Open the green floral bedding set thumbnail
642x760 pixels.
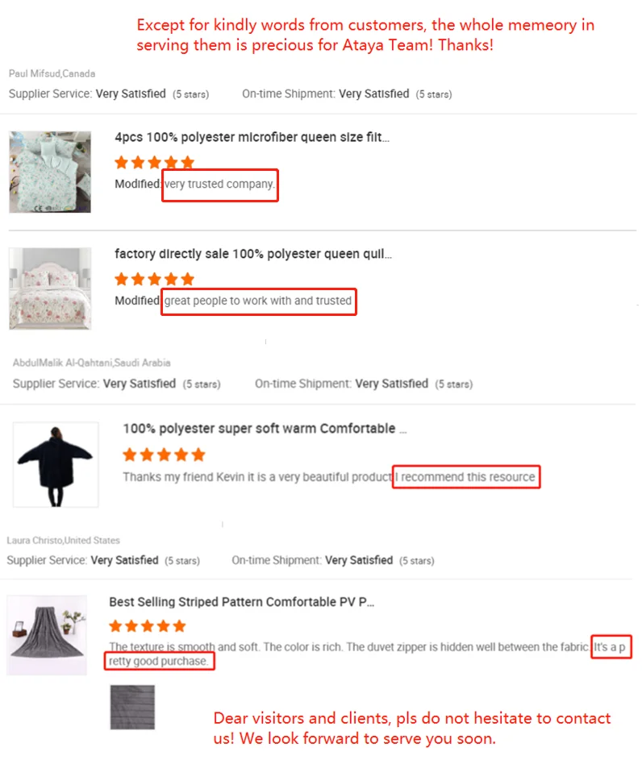tap(50, 172)
